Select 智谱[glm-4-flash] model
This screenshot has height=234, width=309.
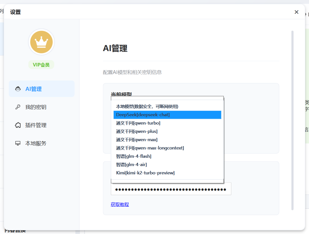[x=167, y=156]
